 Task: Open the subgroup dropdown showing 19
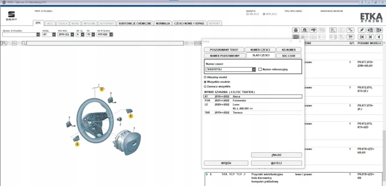[93, 35]
